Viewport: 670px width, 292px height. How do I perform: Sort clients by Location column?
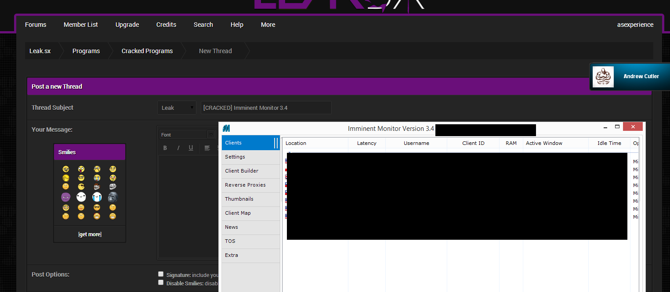pos(315,143)
